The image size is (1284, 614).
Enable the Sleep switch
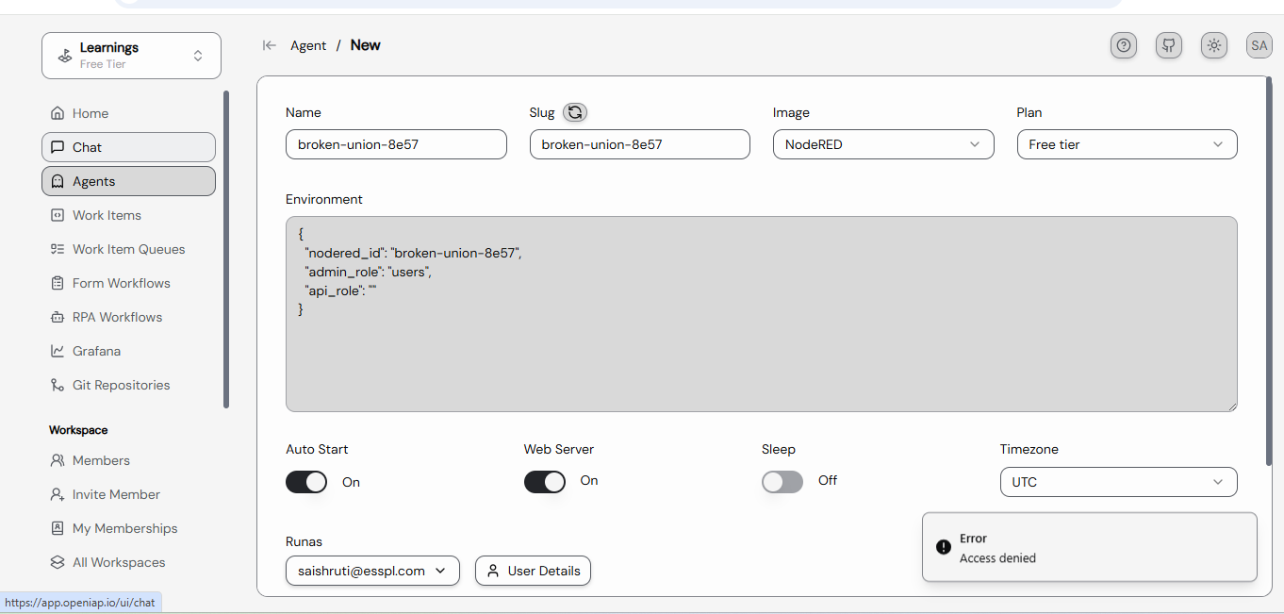coord(782,482)
